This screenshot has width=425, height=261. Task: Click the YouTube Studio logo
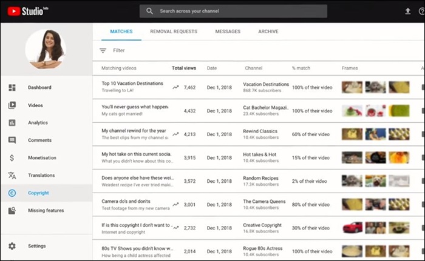pos(28,11)
